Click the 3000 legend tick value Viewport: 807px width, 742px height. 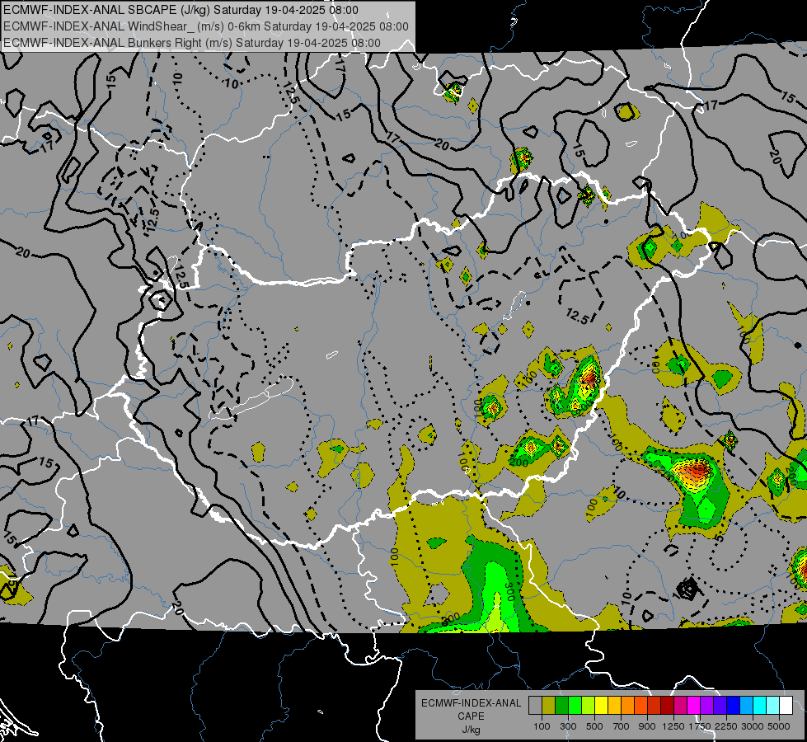(x=753, y=726)
